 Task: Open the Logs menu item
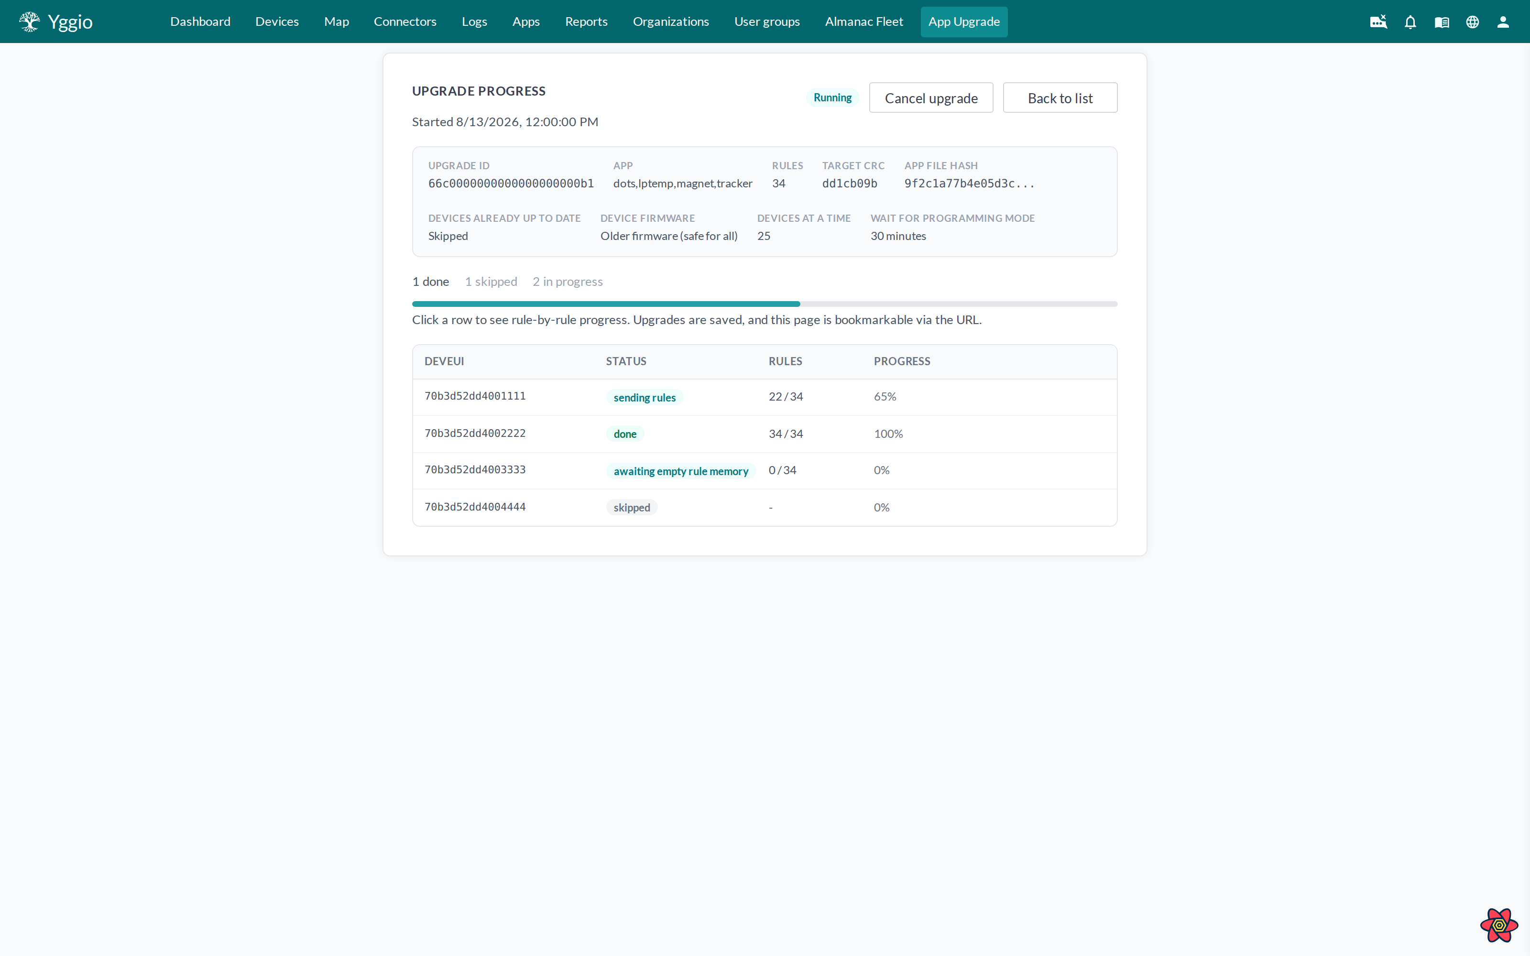click(474, 22)
